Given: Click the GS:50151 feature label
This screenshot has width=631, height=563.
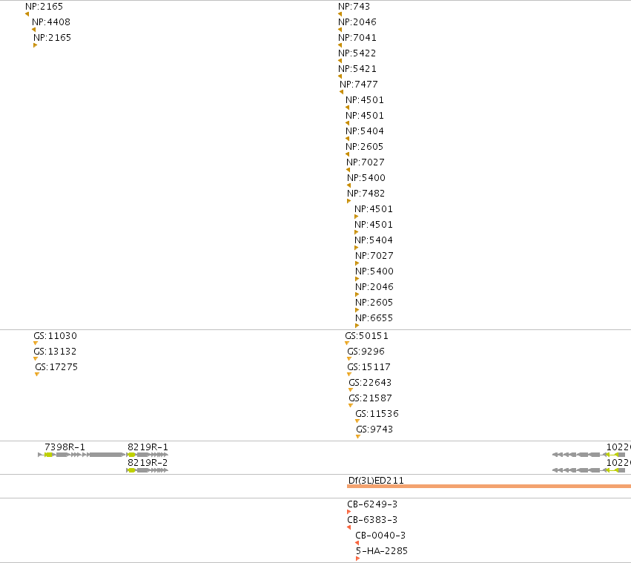Looking at the screenshot, I should click(366, 336).
